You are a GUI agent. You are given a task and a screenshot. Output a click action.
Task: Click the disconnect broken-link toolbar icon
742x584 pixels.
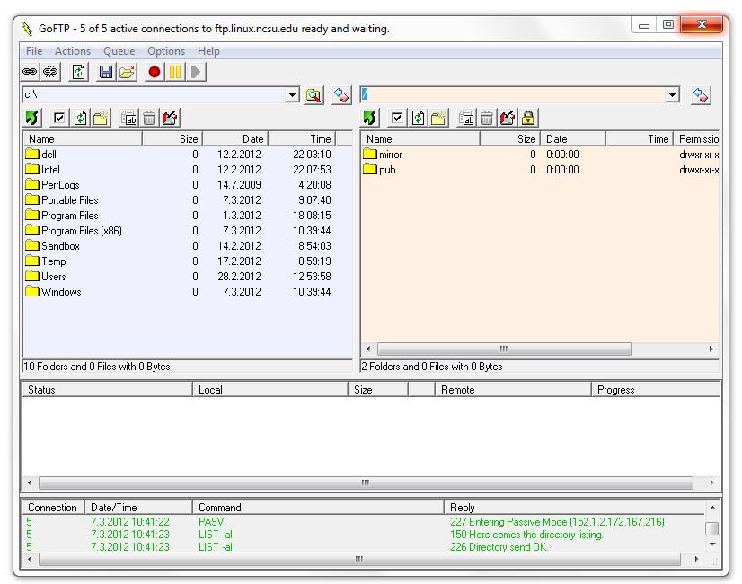tap(50, 72)
